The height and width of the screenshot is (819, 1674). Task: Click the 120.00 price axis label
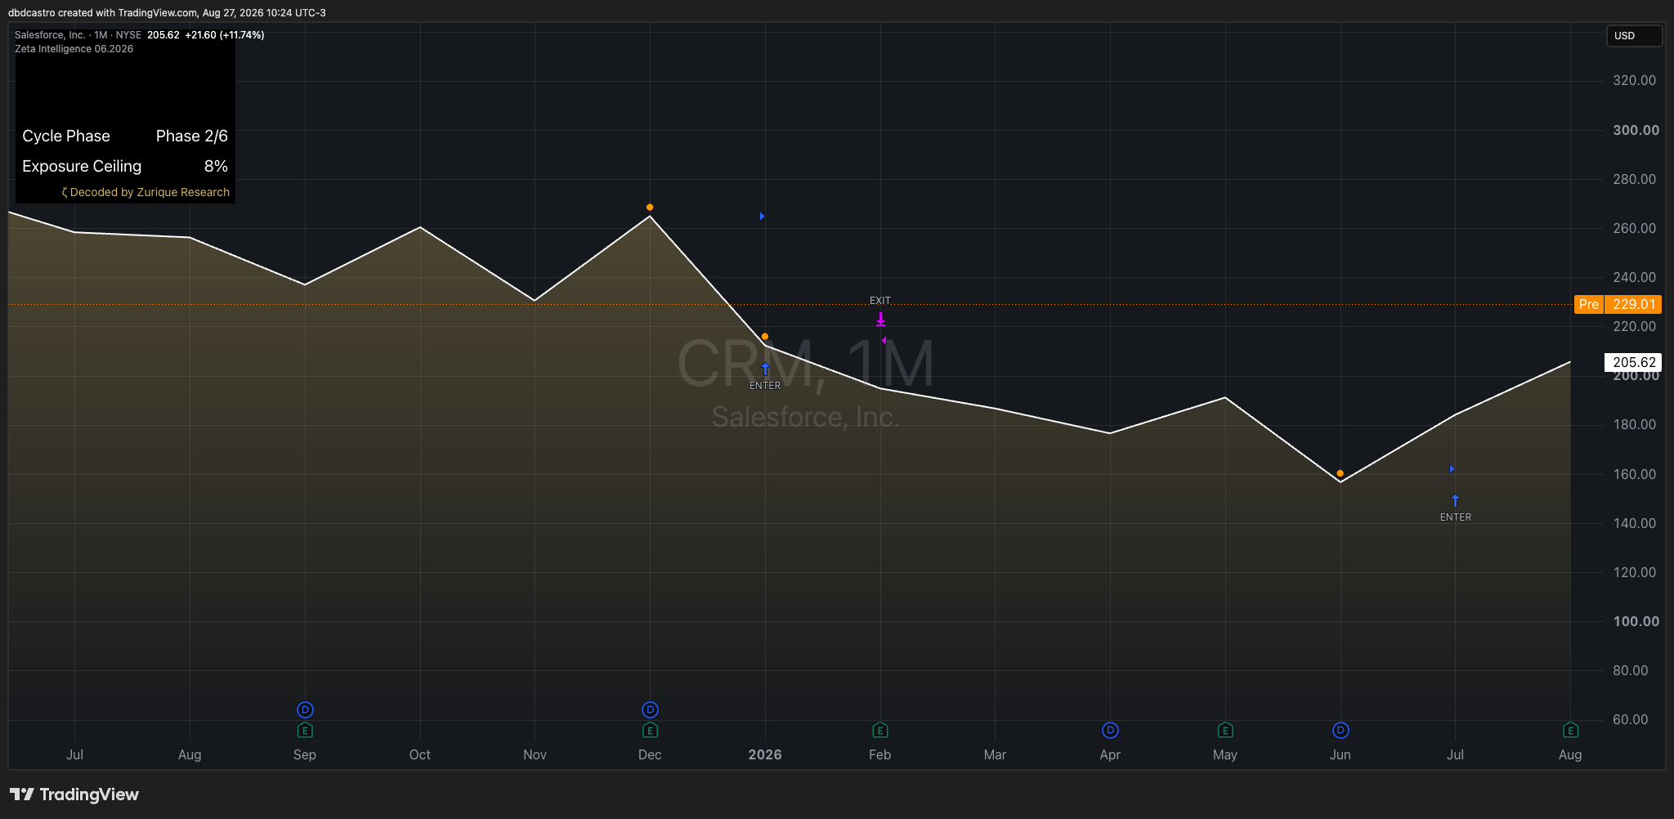tap(1635, 572)
